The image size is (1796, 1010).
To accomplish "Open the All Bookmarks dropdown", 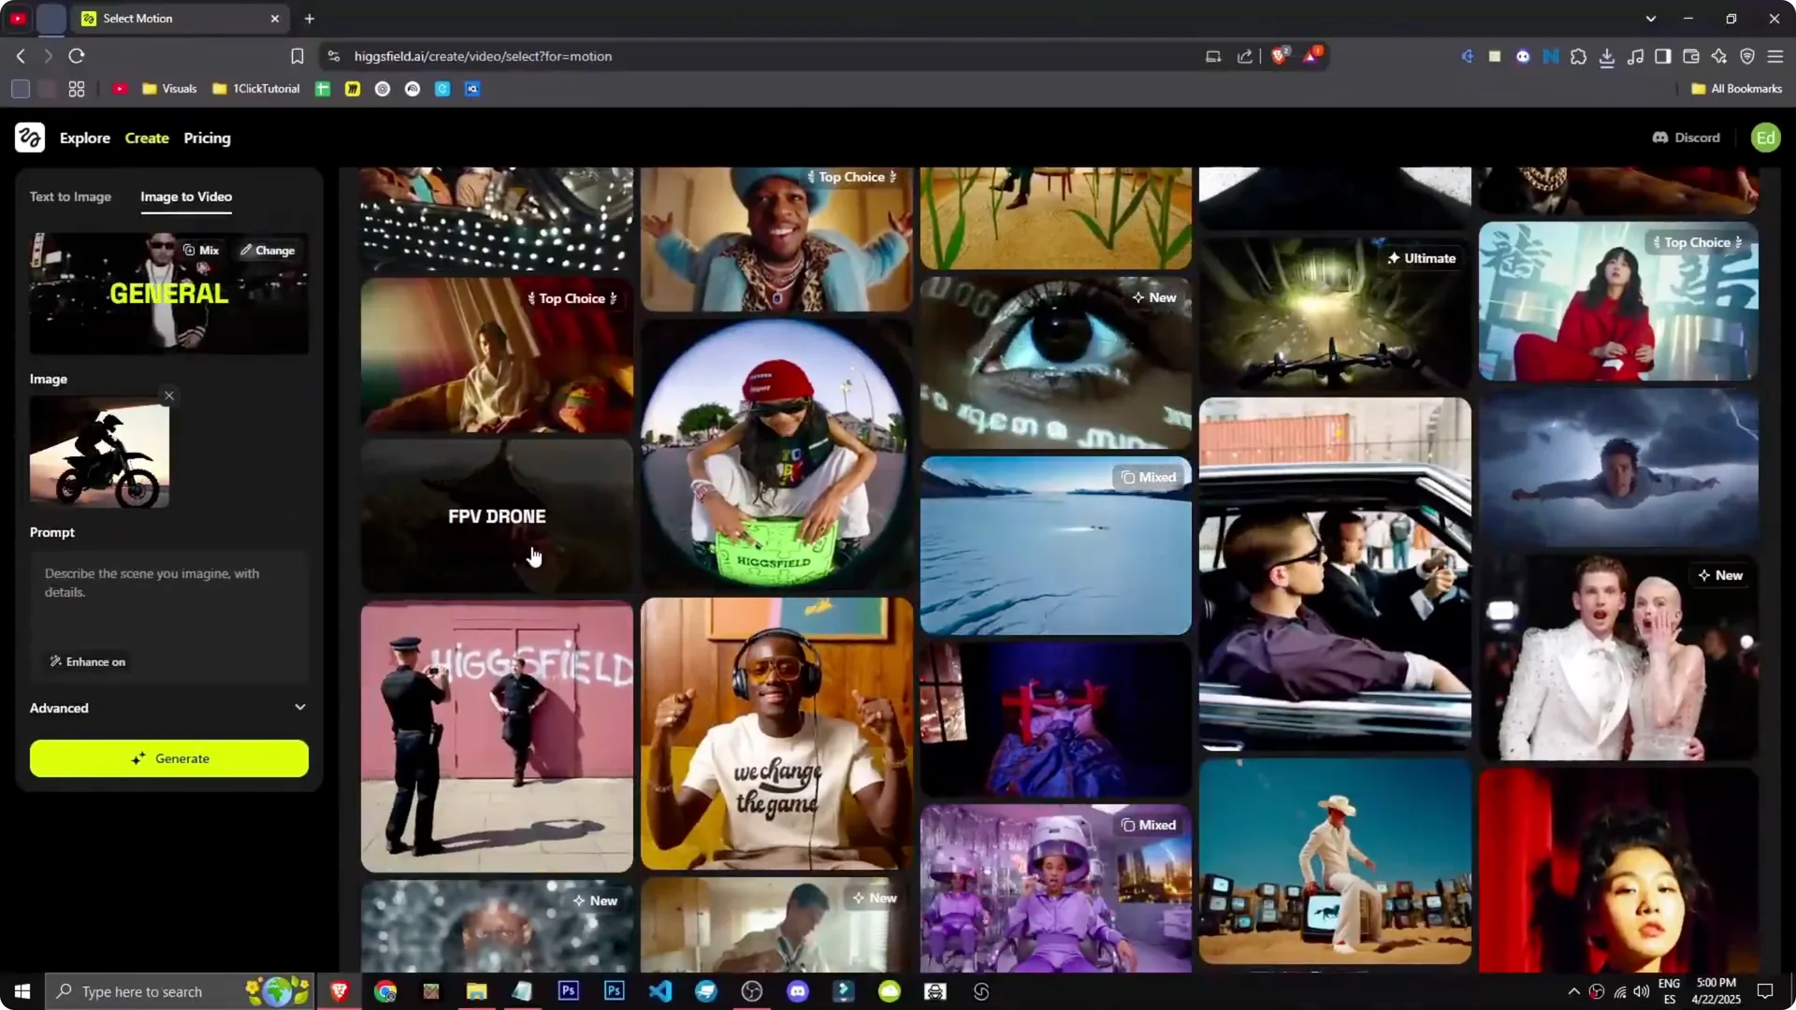I will [1735, 88].
